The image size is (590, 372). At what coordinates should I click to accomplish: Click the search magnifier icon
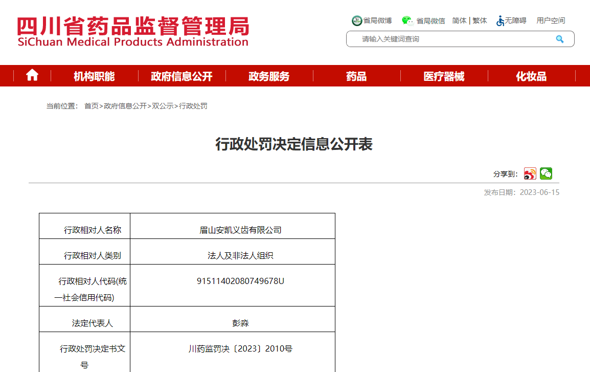pos(559,39)
